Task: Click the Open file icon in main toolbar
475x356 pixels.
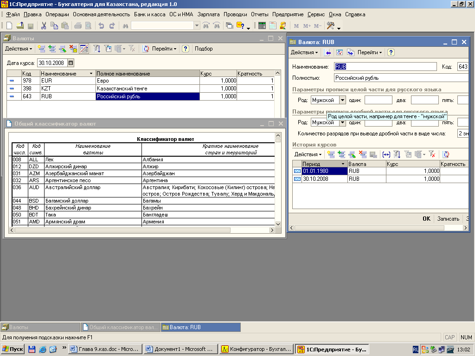Action: (x=20, y=26)
